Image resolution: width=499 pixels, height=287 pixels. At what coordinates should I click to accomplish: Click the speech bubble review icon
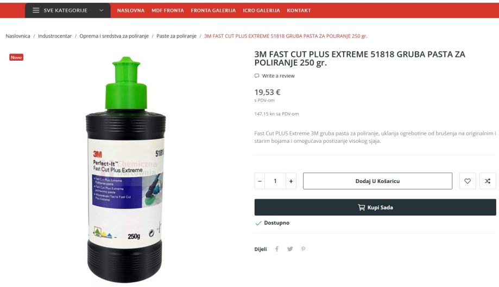[257, 76]
